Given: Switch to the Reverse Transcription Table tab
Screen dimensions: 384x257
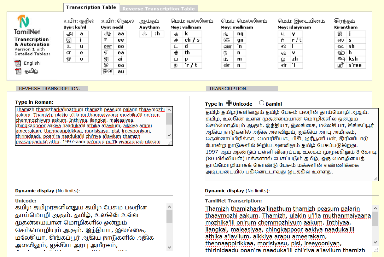Looking at the screenshot, I should (x=159, y=9).
